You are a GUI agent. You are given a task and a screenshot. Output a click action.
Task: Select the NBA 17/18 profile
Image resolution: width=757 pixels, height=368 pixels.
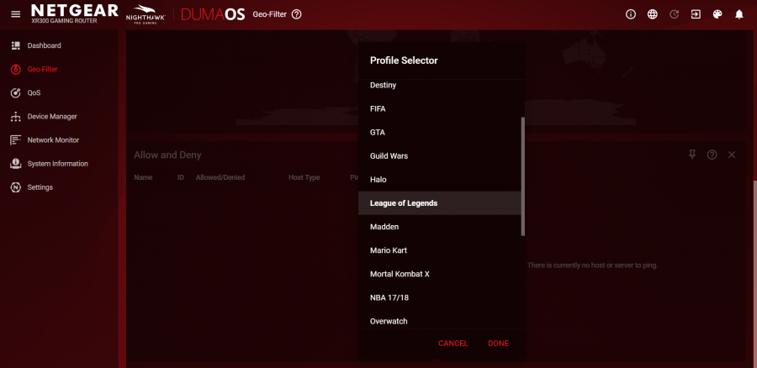point(440,298)
